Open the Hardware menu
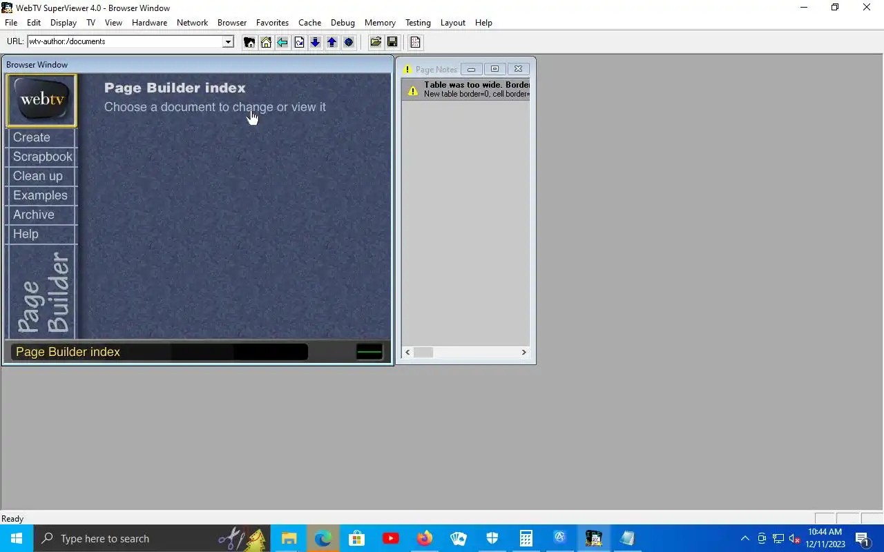 point(149,23)
